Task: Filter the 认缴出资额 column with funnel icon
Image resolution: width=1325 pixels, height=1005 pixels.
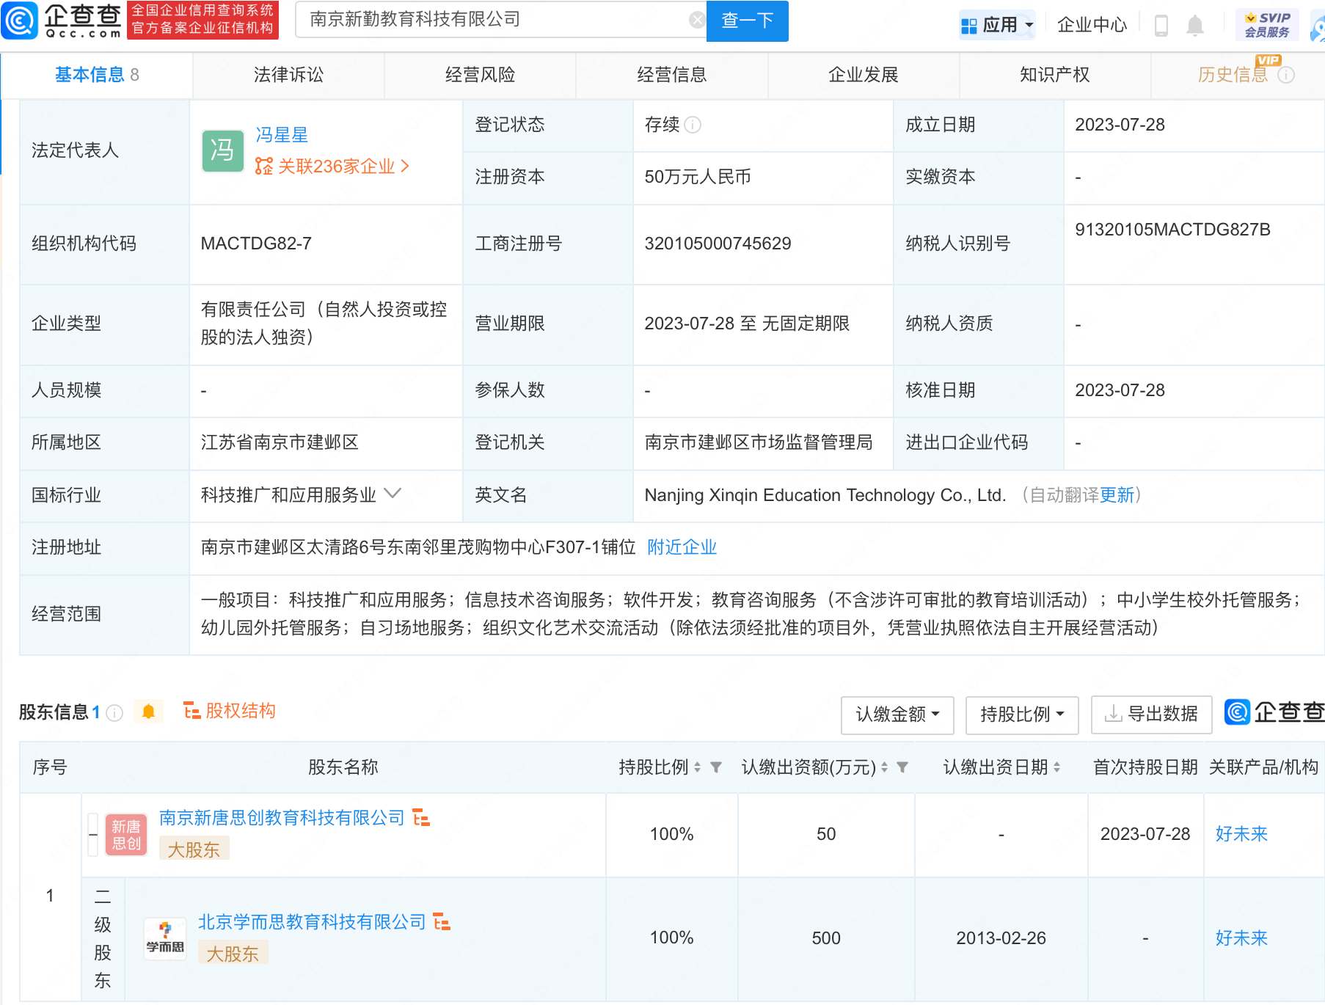Action: coord(902,767)
